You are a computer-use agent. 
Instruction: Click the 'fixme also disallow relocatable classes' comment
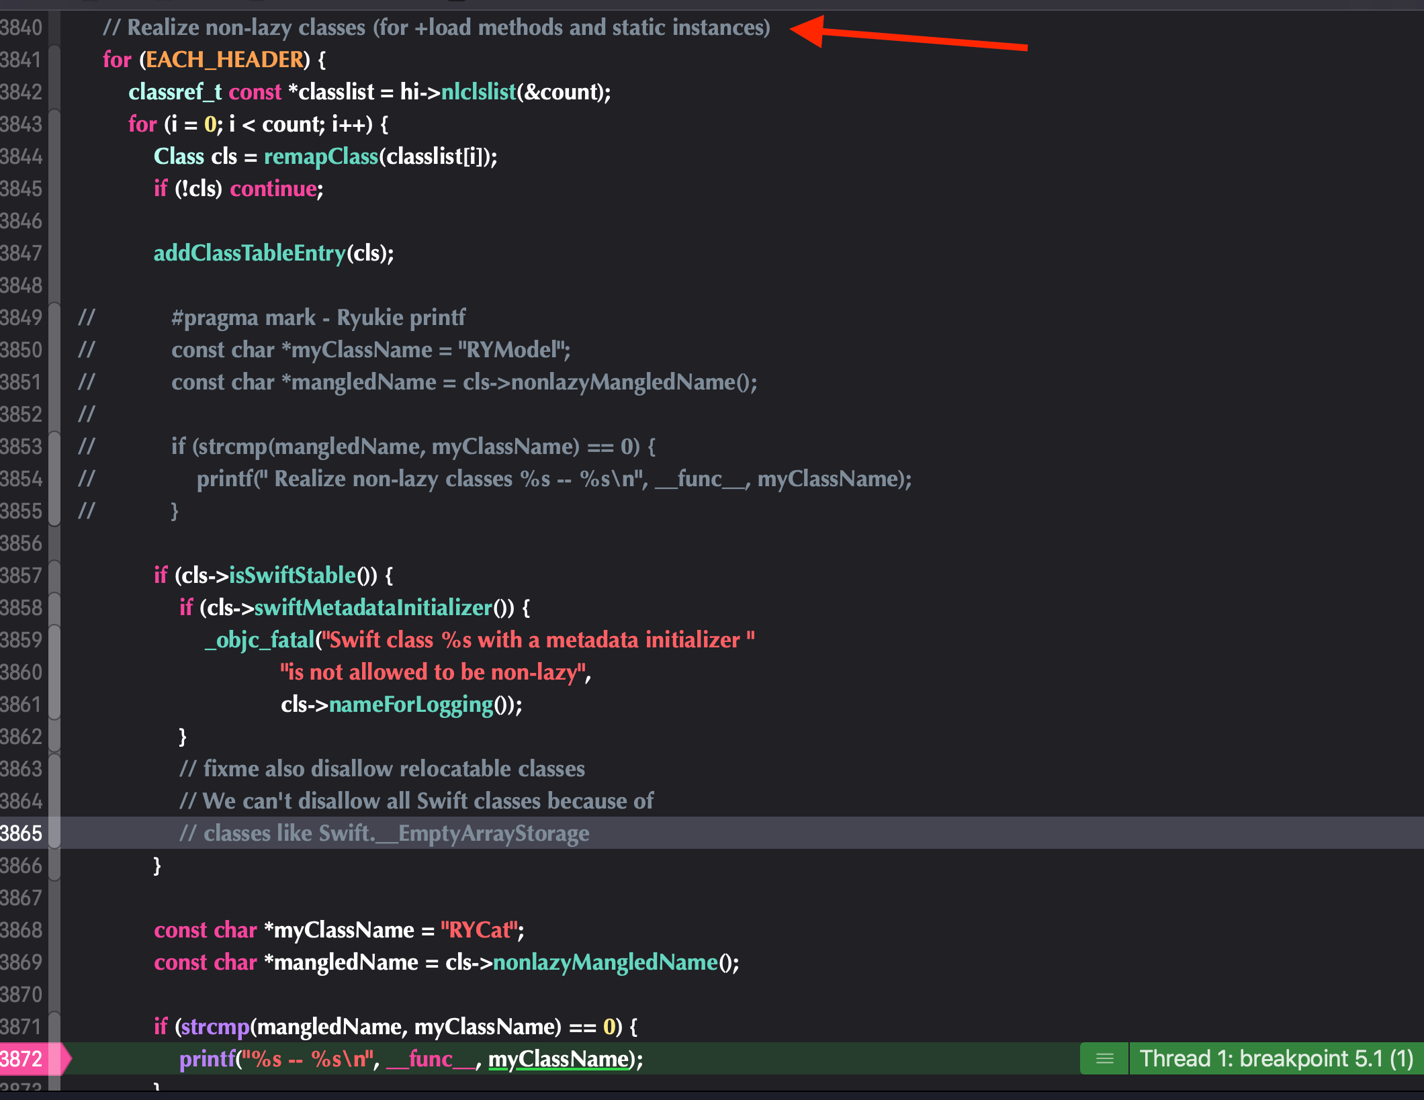click(382, 769)
